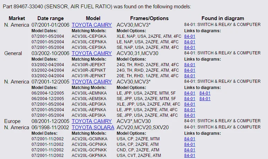Viewport: 268px width, 159px height.
Task: Select model code ACV30L-AEPSKA
Action: pos(89,115)
